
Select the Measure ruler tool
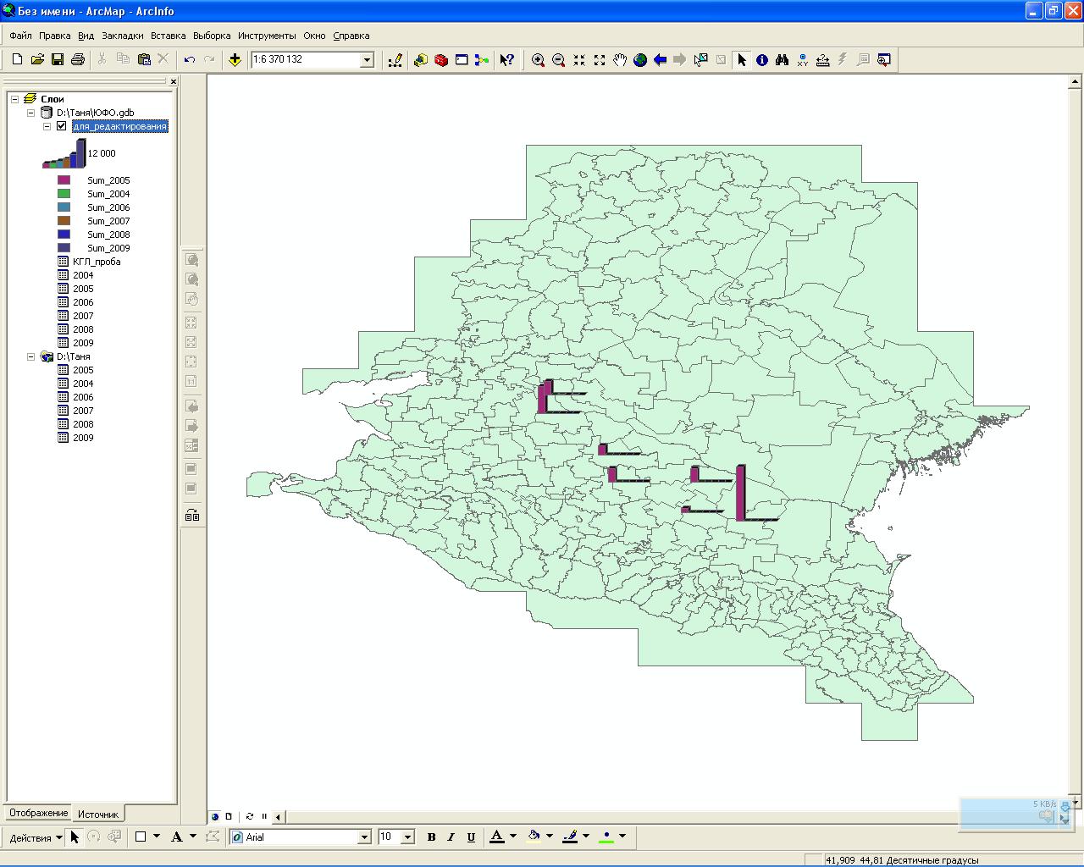pyautogui.click(x=822, y=59)
